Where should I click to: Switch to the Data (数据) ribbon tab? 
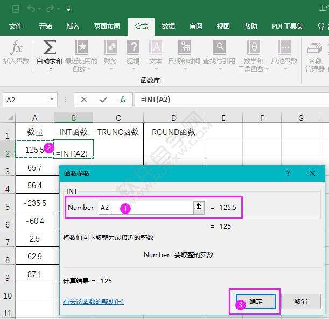(168, 26)
